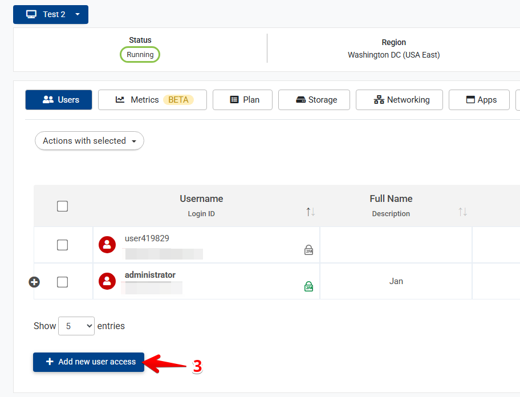Sort by Username column arrows
The height and width of the screenshot is (397, 520).
[x=310, y=212]
